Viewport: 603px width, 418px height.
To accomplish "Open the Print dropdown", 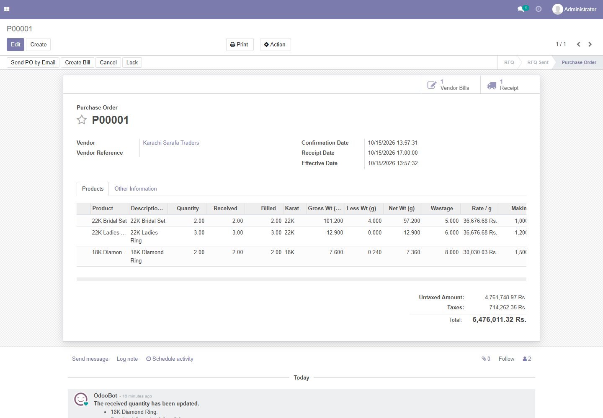I will [x=240, y=44].
